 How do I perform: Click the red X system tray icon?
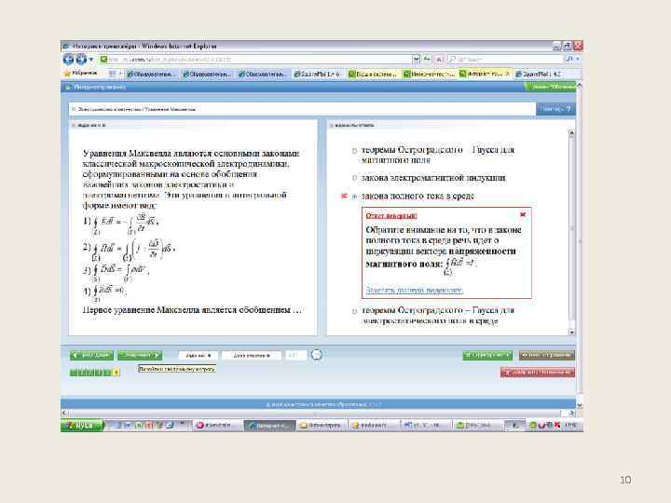click(x=556, y=425)
